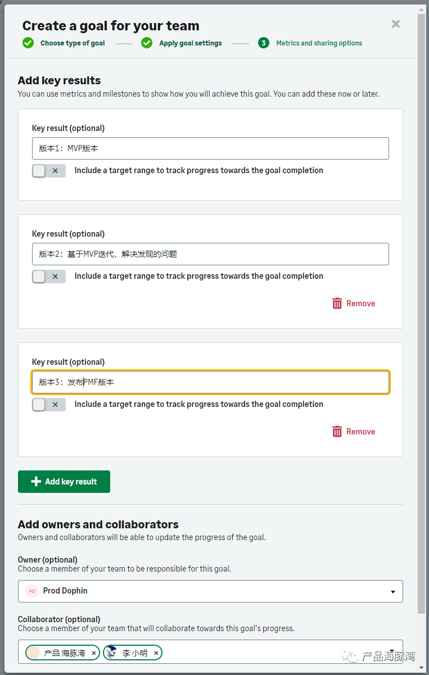
Task: Click the checkmark icon beside Apply goal settings
Action: 147,43
